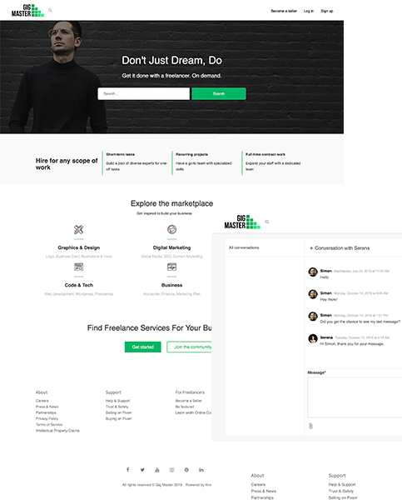Open the YouTube social icon in footer
Screen dimensions: 402x500
tap(157, 470)
